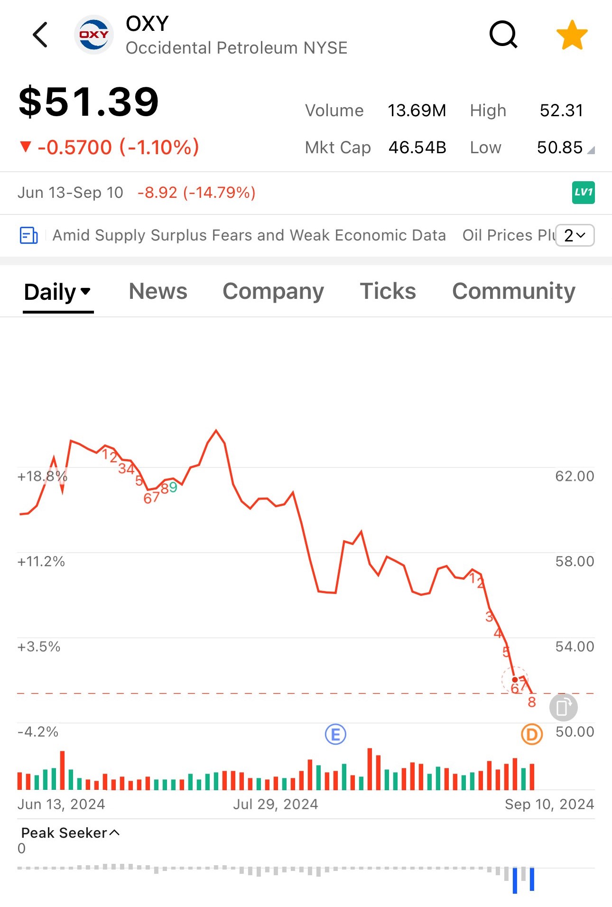Switch to the News tab
612x907 pixels.
pyautogui.click(x=158, y=291)
